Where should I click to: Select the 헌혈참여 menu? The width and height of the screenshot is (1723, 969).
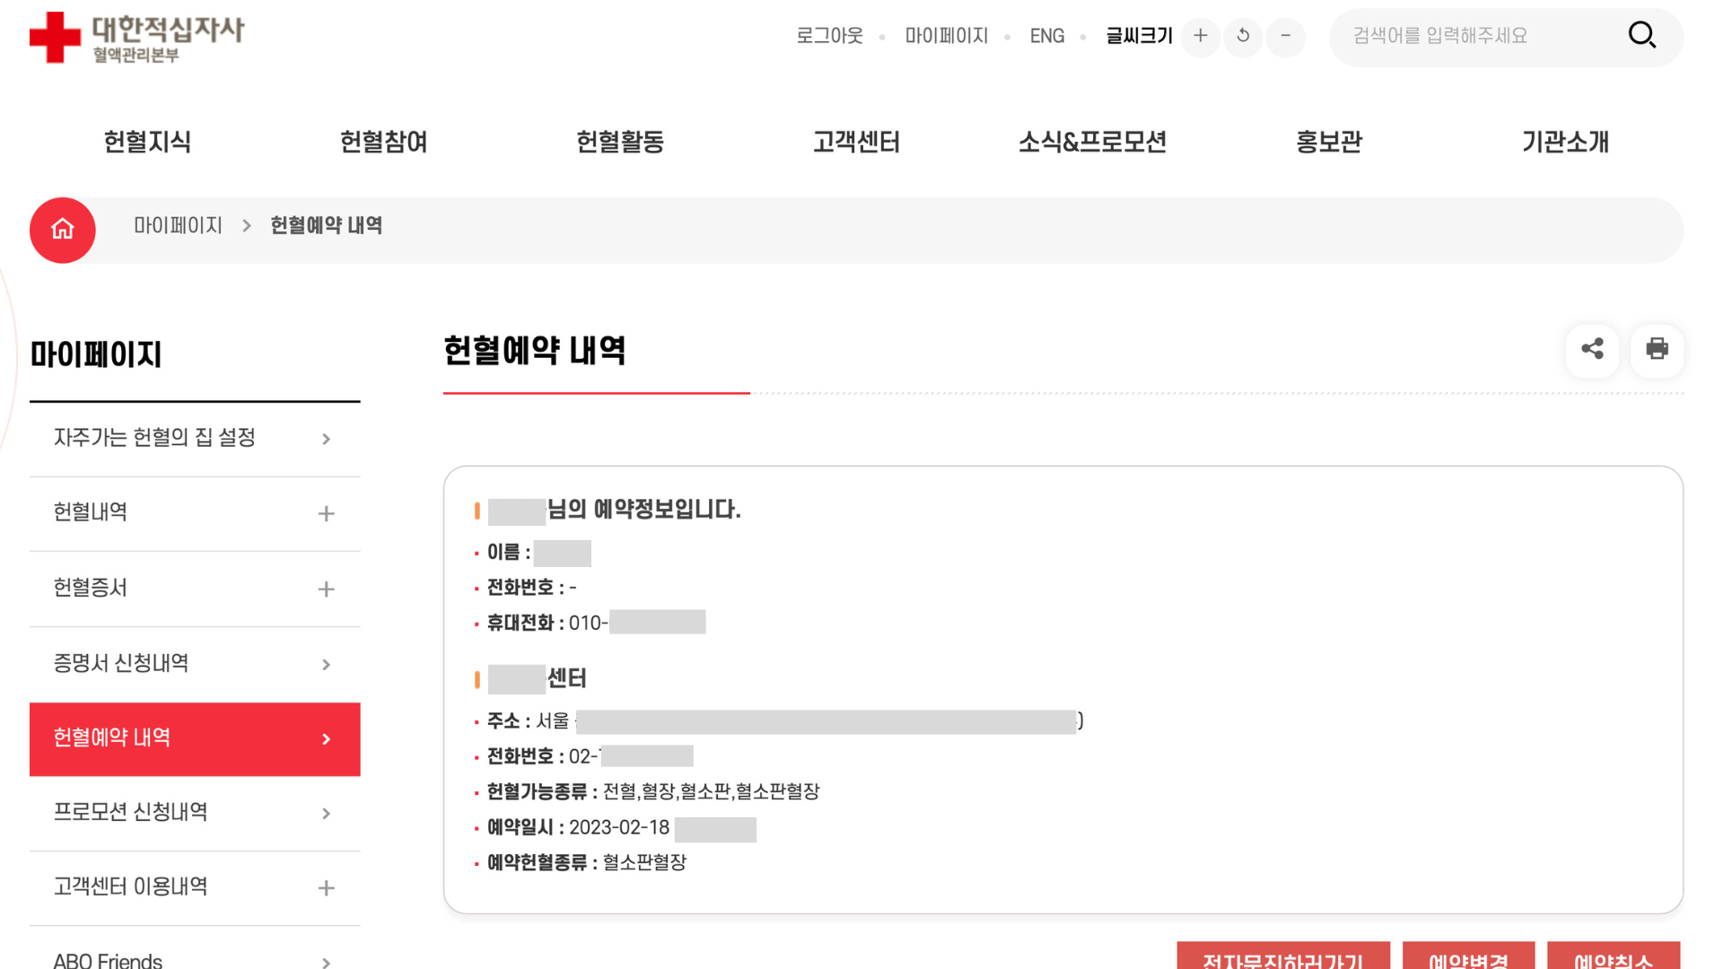(x=383, y=141)
